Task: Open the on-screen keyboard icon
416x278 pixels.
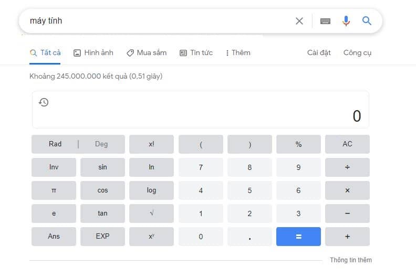Action: click(325, 21)
